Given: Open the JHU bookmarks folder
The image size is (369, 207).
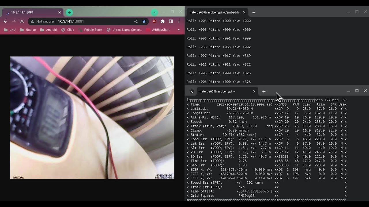Looking at the screenshot, I should click(x=10, y=30).
